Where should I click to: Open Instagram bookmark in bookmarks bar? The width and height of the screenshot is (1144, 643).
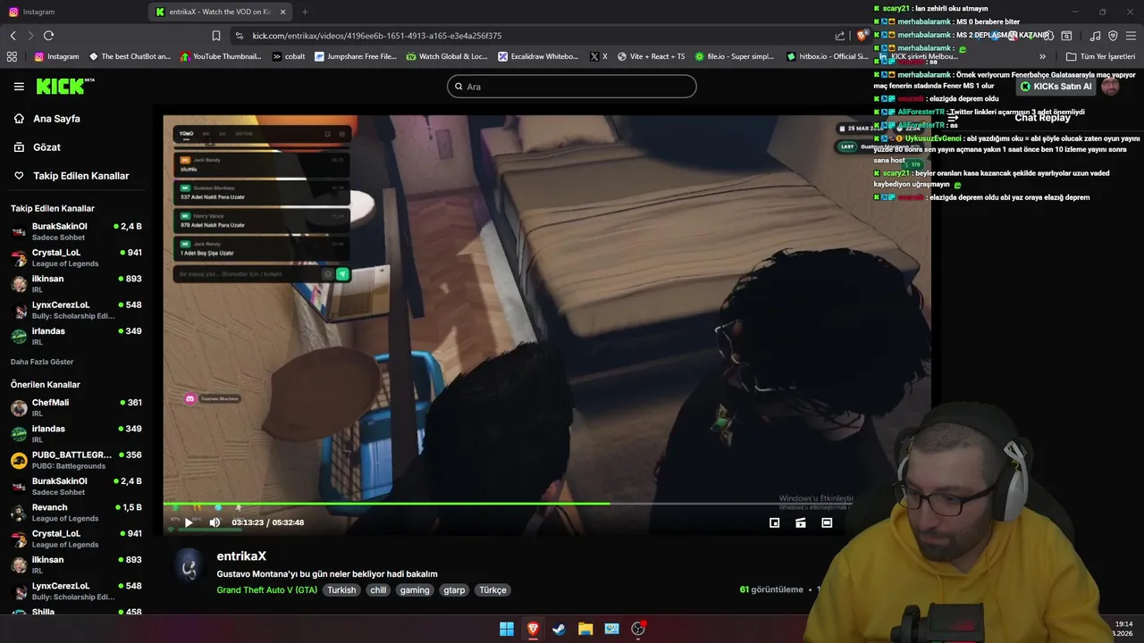pyautogui.click(x=56, y=56)
